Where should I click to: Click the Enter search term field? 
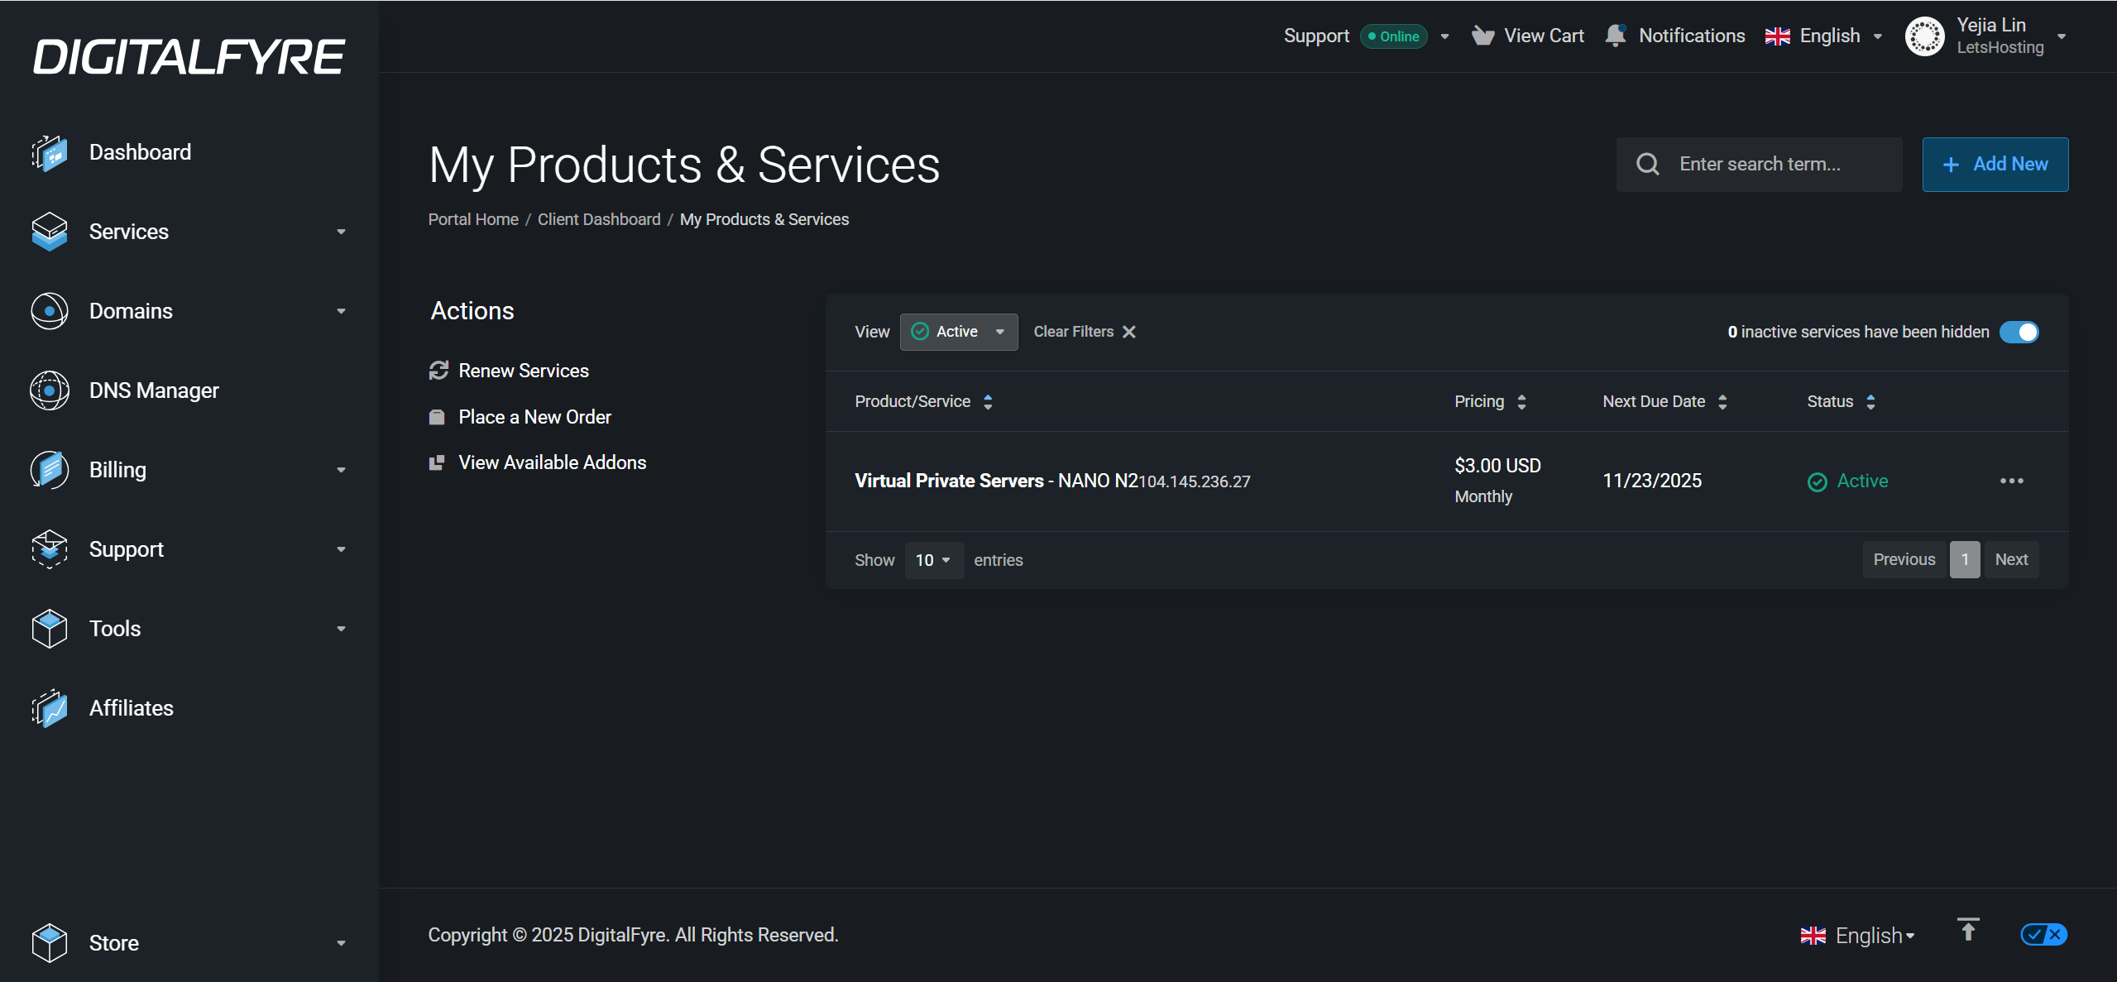click(1760, 165)
